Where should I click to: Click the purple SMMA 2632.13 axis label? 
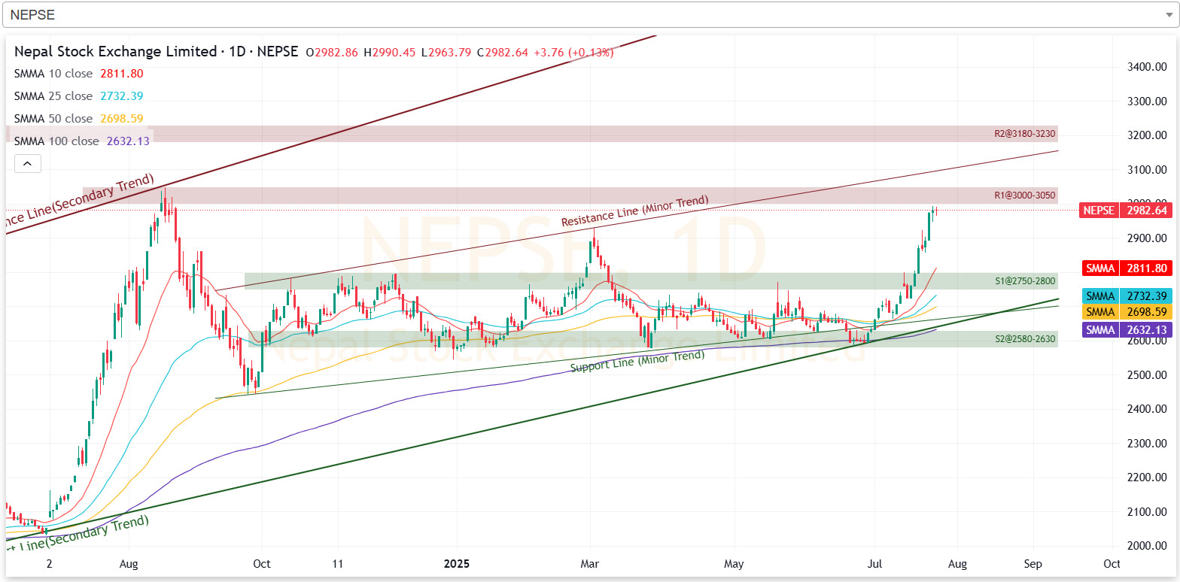[1127, 330]
